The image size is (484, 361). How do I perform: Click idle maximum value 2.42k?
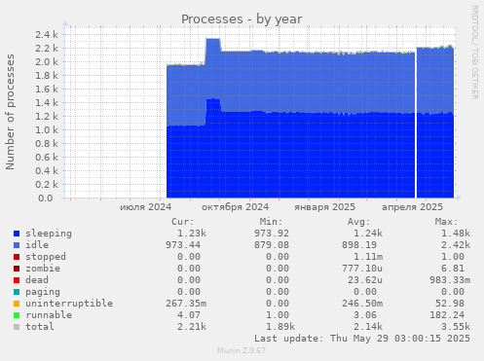456,245
